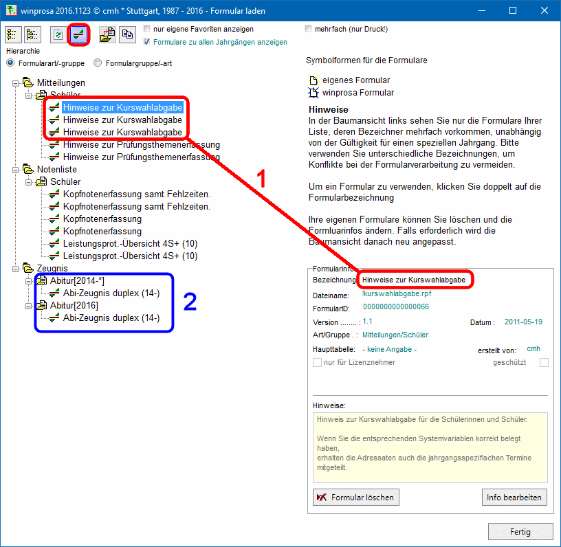
Task: Click into the Bezeichnung text field
Action: (x=416, y=280)
